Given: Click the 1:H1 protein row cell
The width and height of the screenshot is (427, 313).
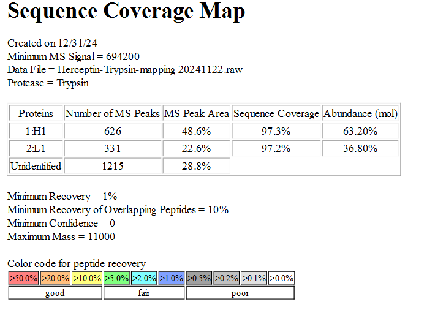Looking at the screenshot, I should (36, 131).
